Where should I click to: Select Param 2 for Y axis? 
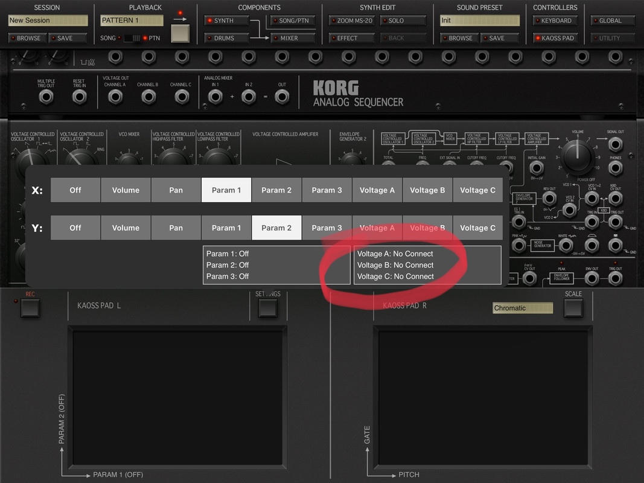(276, 228)
